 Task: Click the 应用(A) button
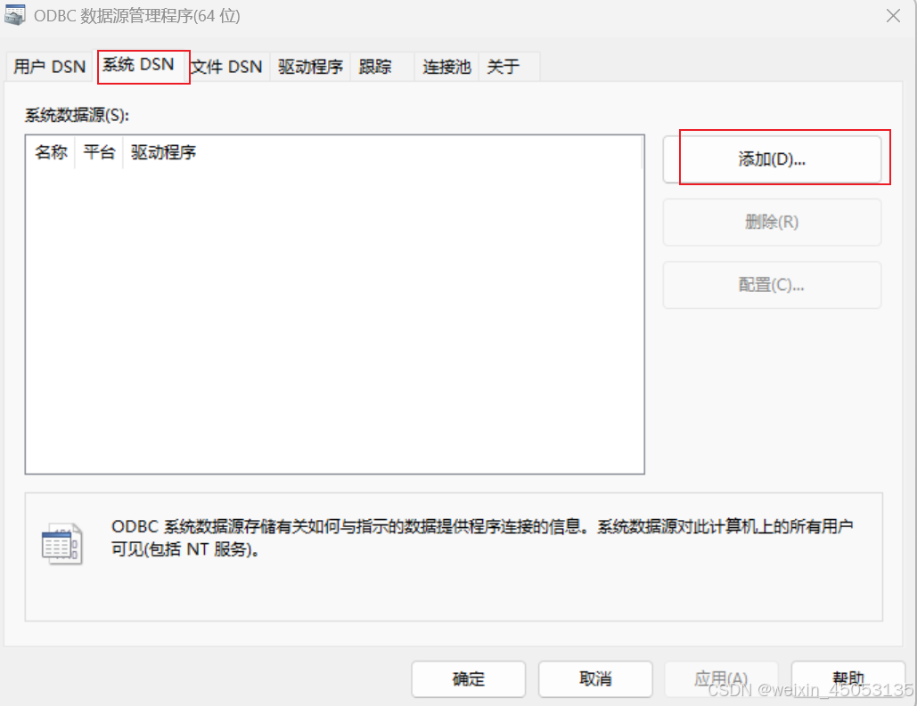[x=721, y=679]
